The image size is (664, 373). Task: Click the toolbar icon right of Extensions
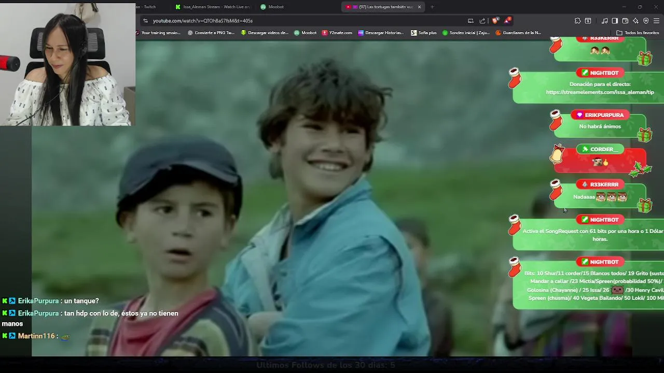(x=588, y=21)
